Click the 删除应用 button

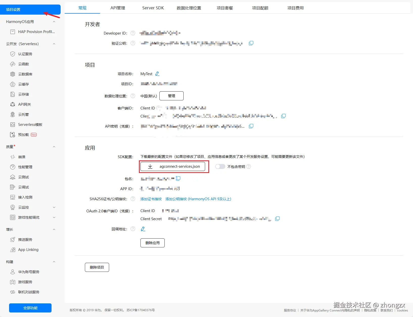(x=153, y=243)
